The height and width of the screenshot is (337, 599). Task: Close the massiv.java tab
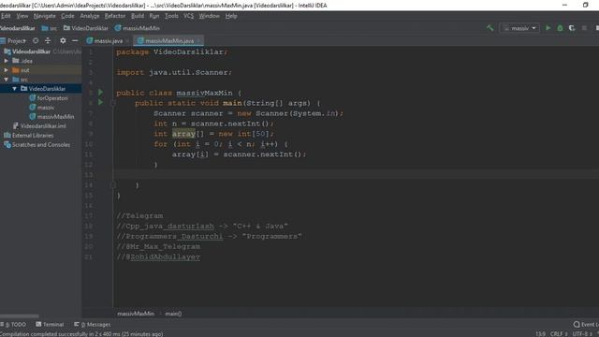127,41
